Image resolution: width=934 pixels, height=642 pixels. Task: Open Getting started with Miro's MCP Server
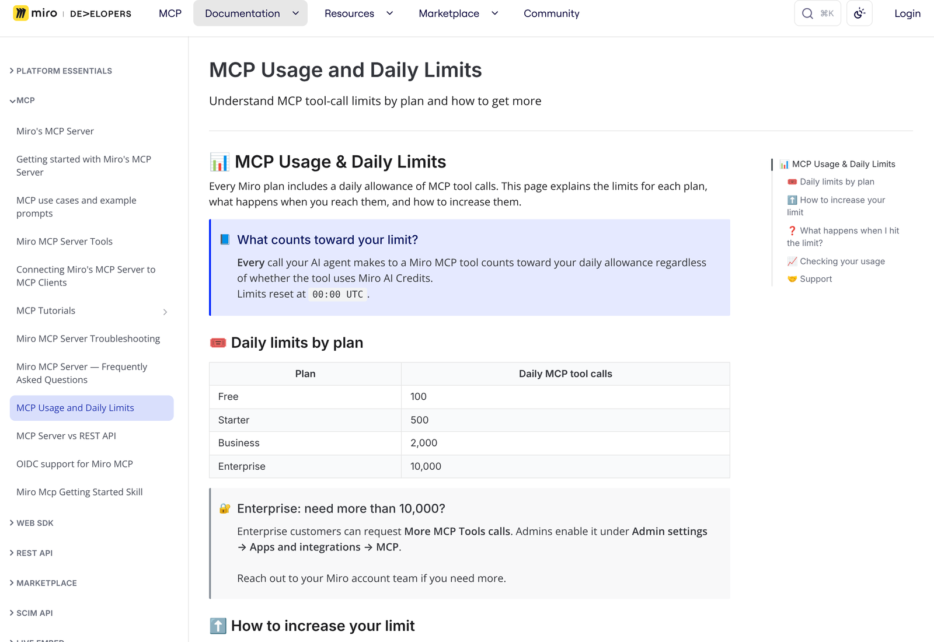(83, 166)
